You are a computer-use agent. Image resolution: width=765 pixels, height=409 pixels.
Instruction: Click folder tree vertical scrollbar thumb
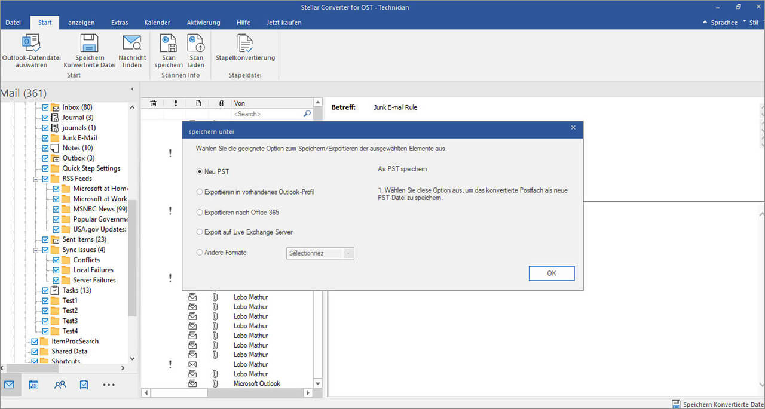(x=133, y=258)
